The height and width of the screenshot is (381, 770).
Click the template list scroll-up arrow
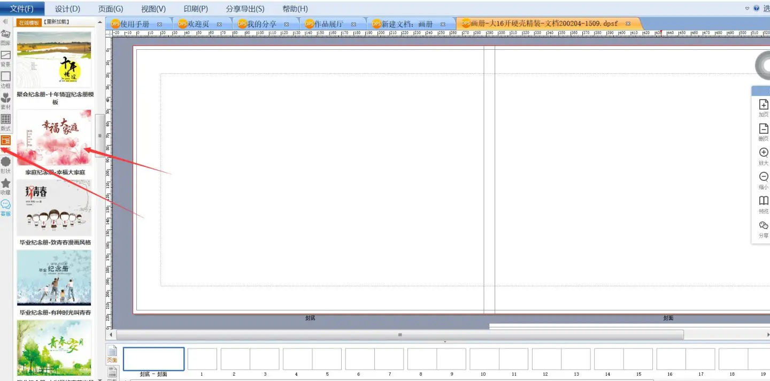click(99, 22)
